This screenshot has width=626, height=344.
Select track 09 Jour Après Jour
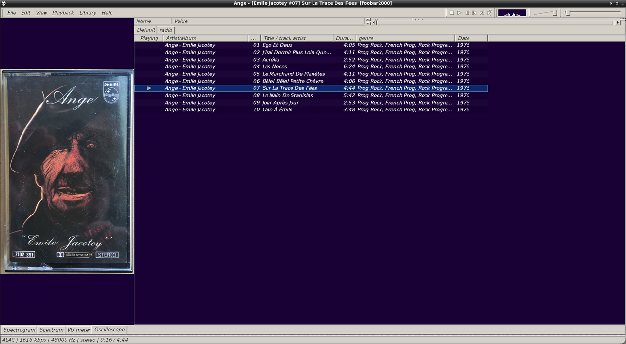[311, 103]
